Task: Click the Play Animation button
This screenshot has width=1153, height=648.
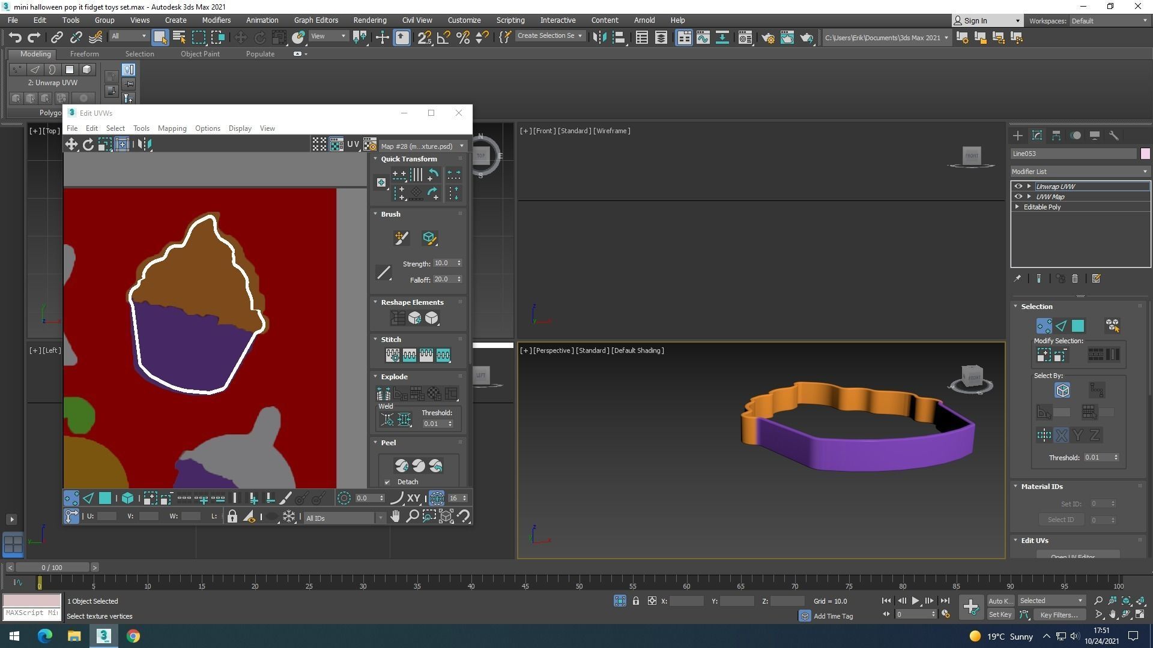Action: tap(915, 601)
